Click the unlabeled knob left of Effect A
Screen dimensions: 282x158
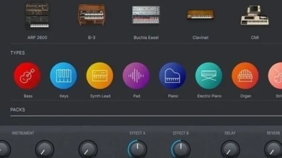point(88,149)
